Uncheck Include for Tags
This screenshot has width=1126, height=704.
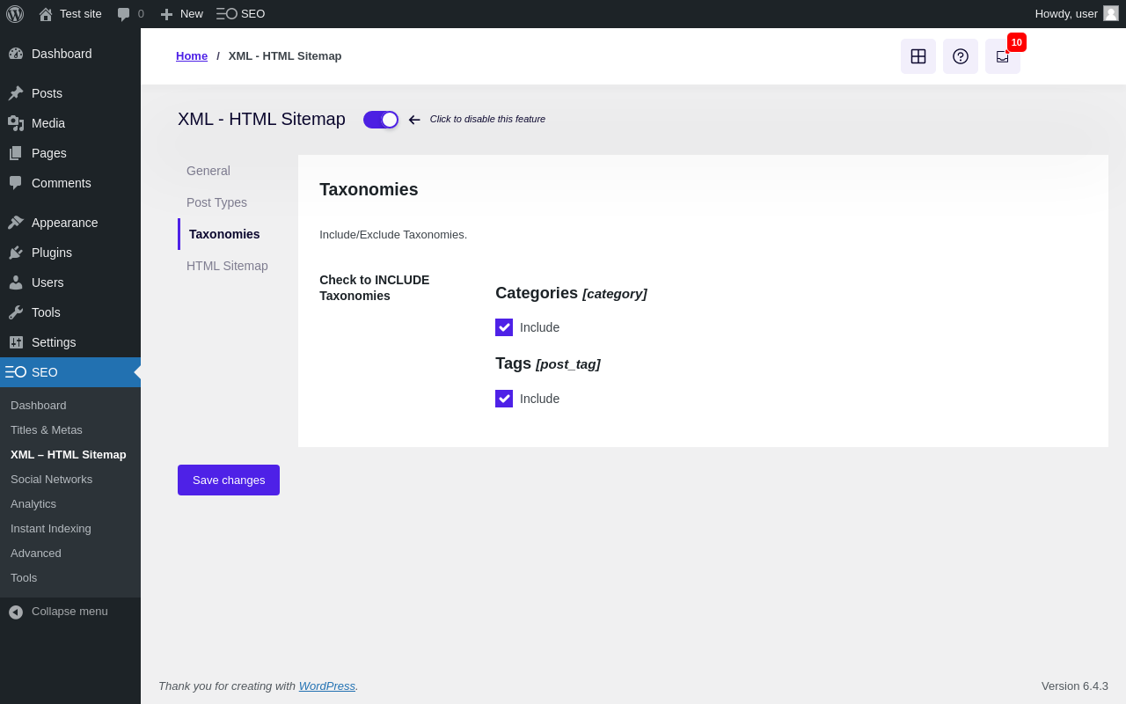coord(504,399)
